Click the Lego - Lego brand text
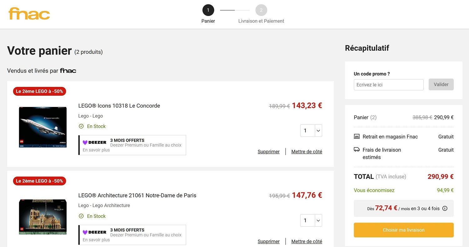Image resolution: width=469 pixels, height=247 pixels. (x=90, y=116)
